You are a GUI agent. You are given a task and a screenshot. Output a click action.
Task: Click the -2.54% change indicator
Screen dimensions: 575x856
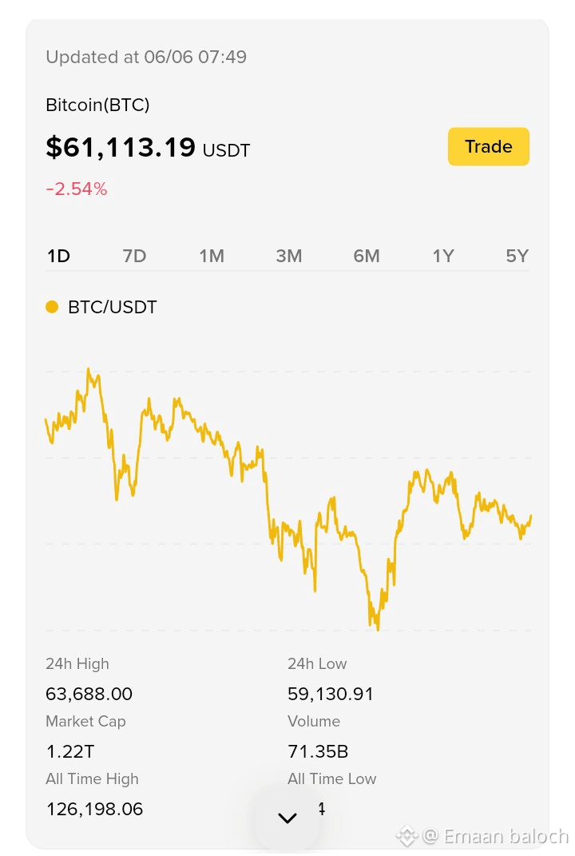point(77,189)
